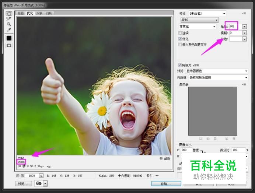Screen dimensions: 255x193
Task: Open the browser selection dropdown arrow
Action: click(45, 183)
